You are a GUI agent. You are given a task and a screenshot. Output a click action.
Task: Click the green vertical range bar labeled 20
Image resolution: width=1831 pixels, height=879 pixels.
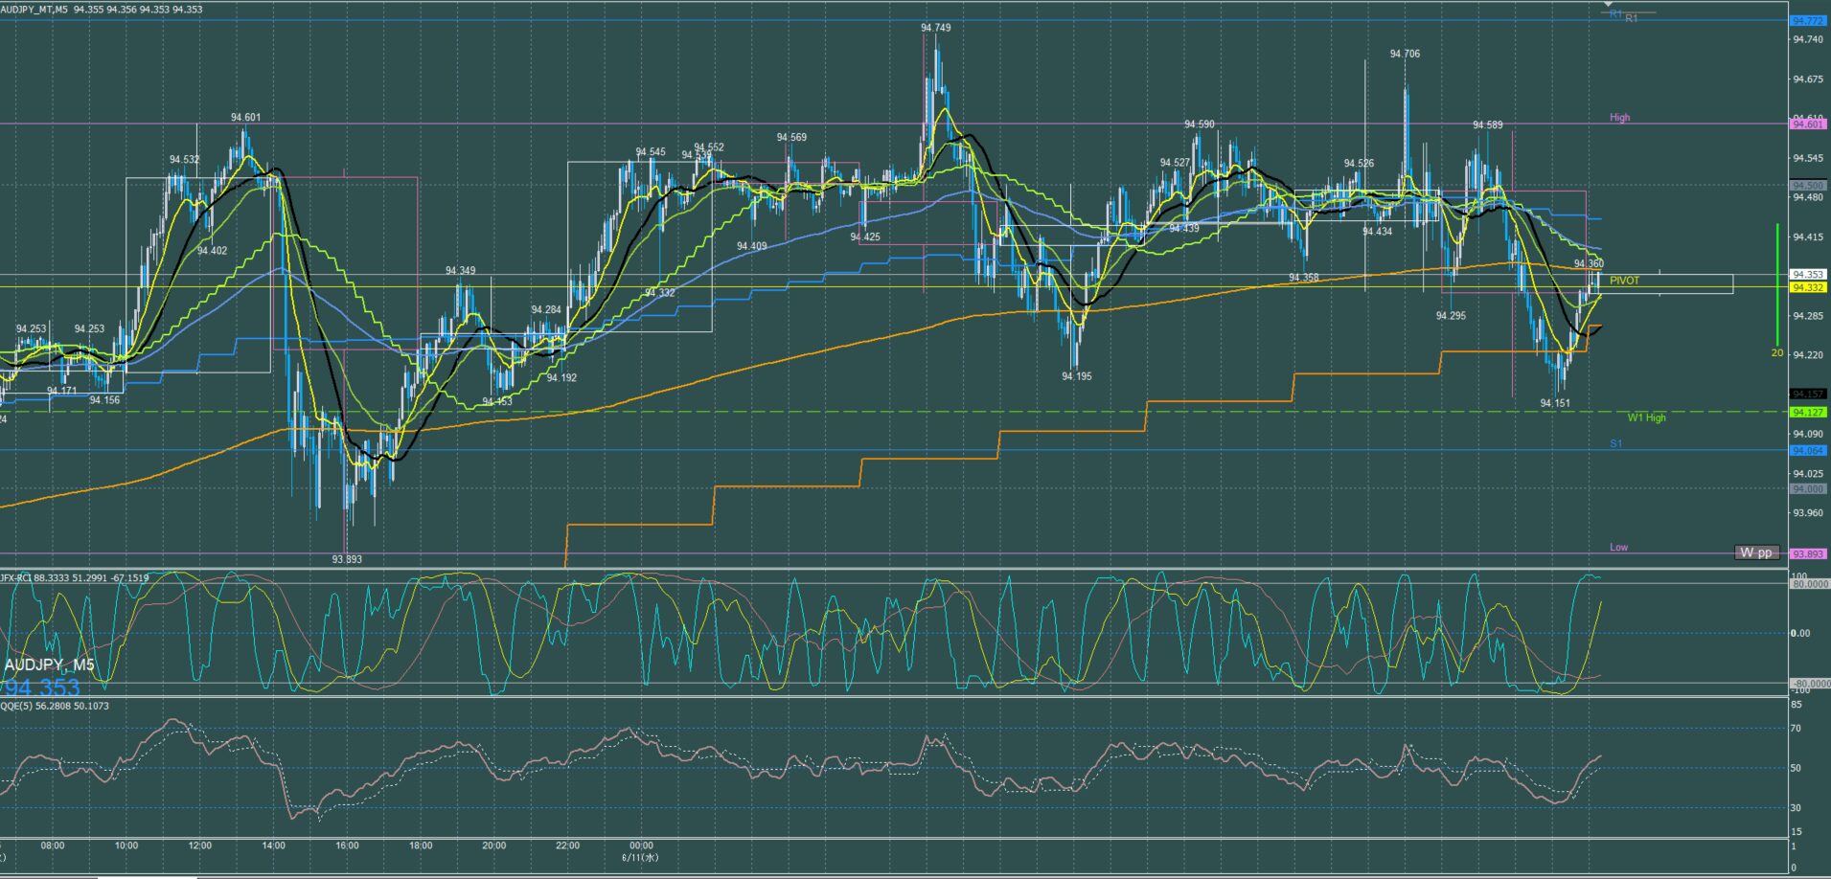click(x=1777, y=284)
